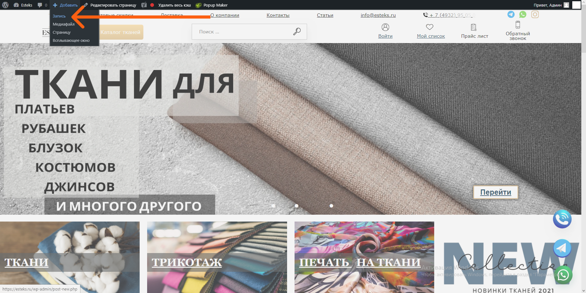586x293 pixels.
Task: Select the second slider dot
Action: [296, 206]
